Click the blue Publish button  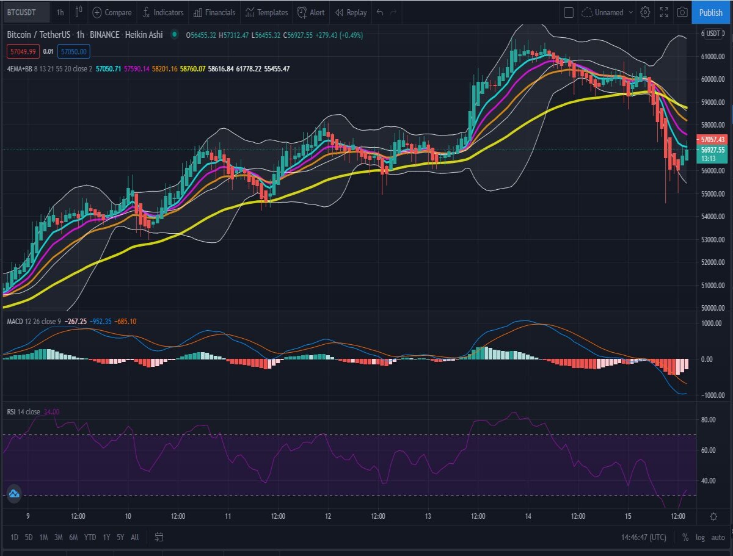pos(711,12)
